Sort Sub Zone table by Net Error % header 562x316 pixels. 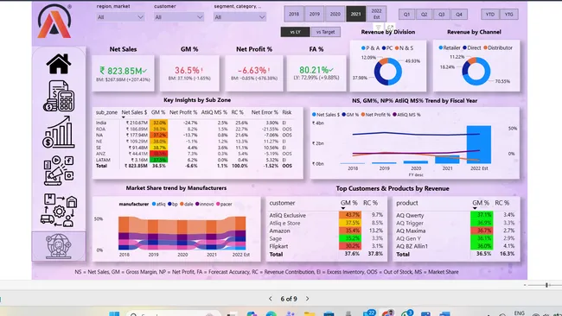pyautogui.click(x=265, y=112)
